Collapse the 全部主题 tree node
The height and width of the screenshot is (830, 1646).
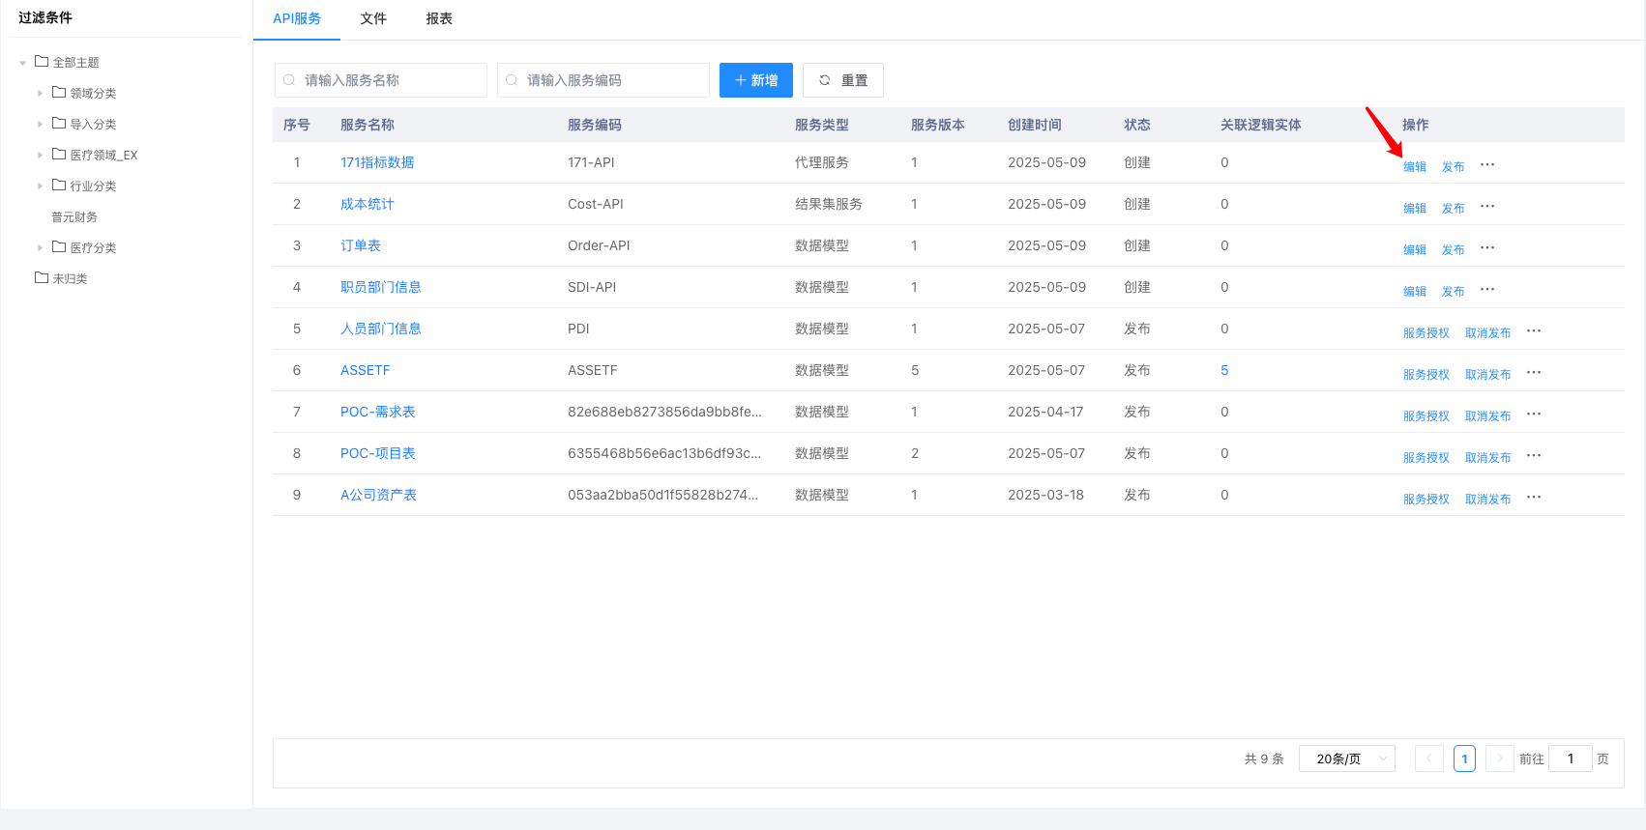[x=22, y=63]
